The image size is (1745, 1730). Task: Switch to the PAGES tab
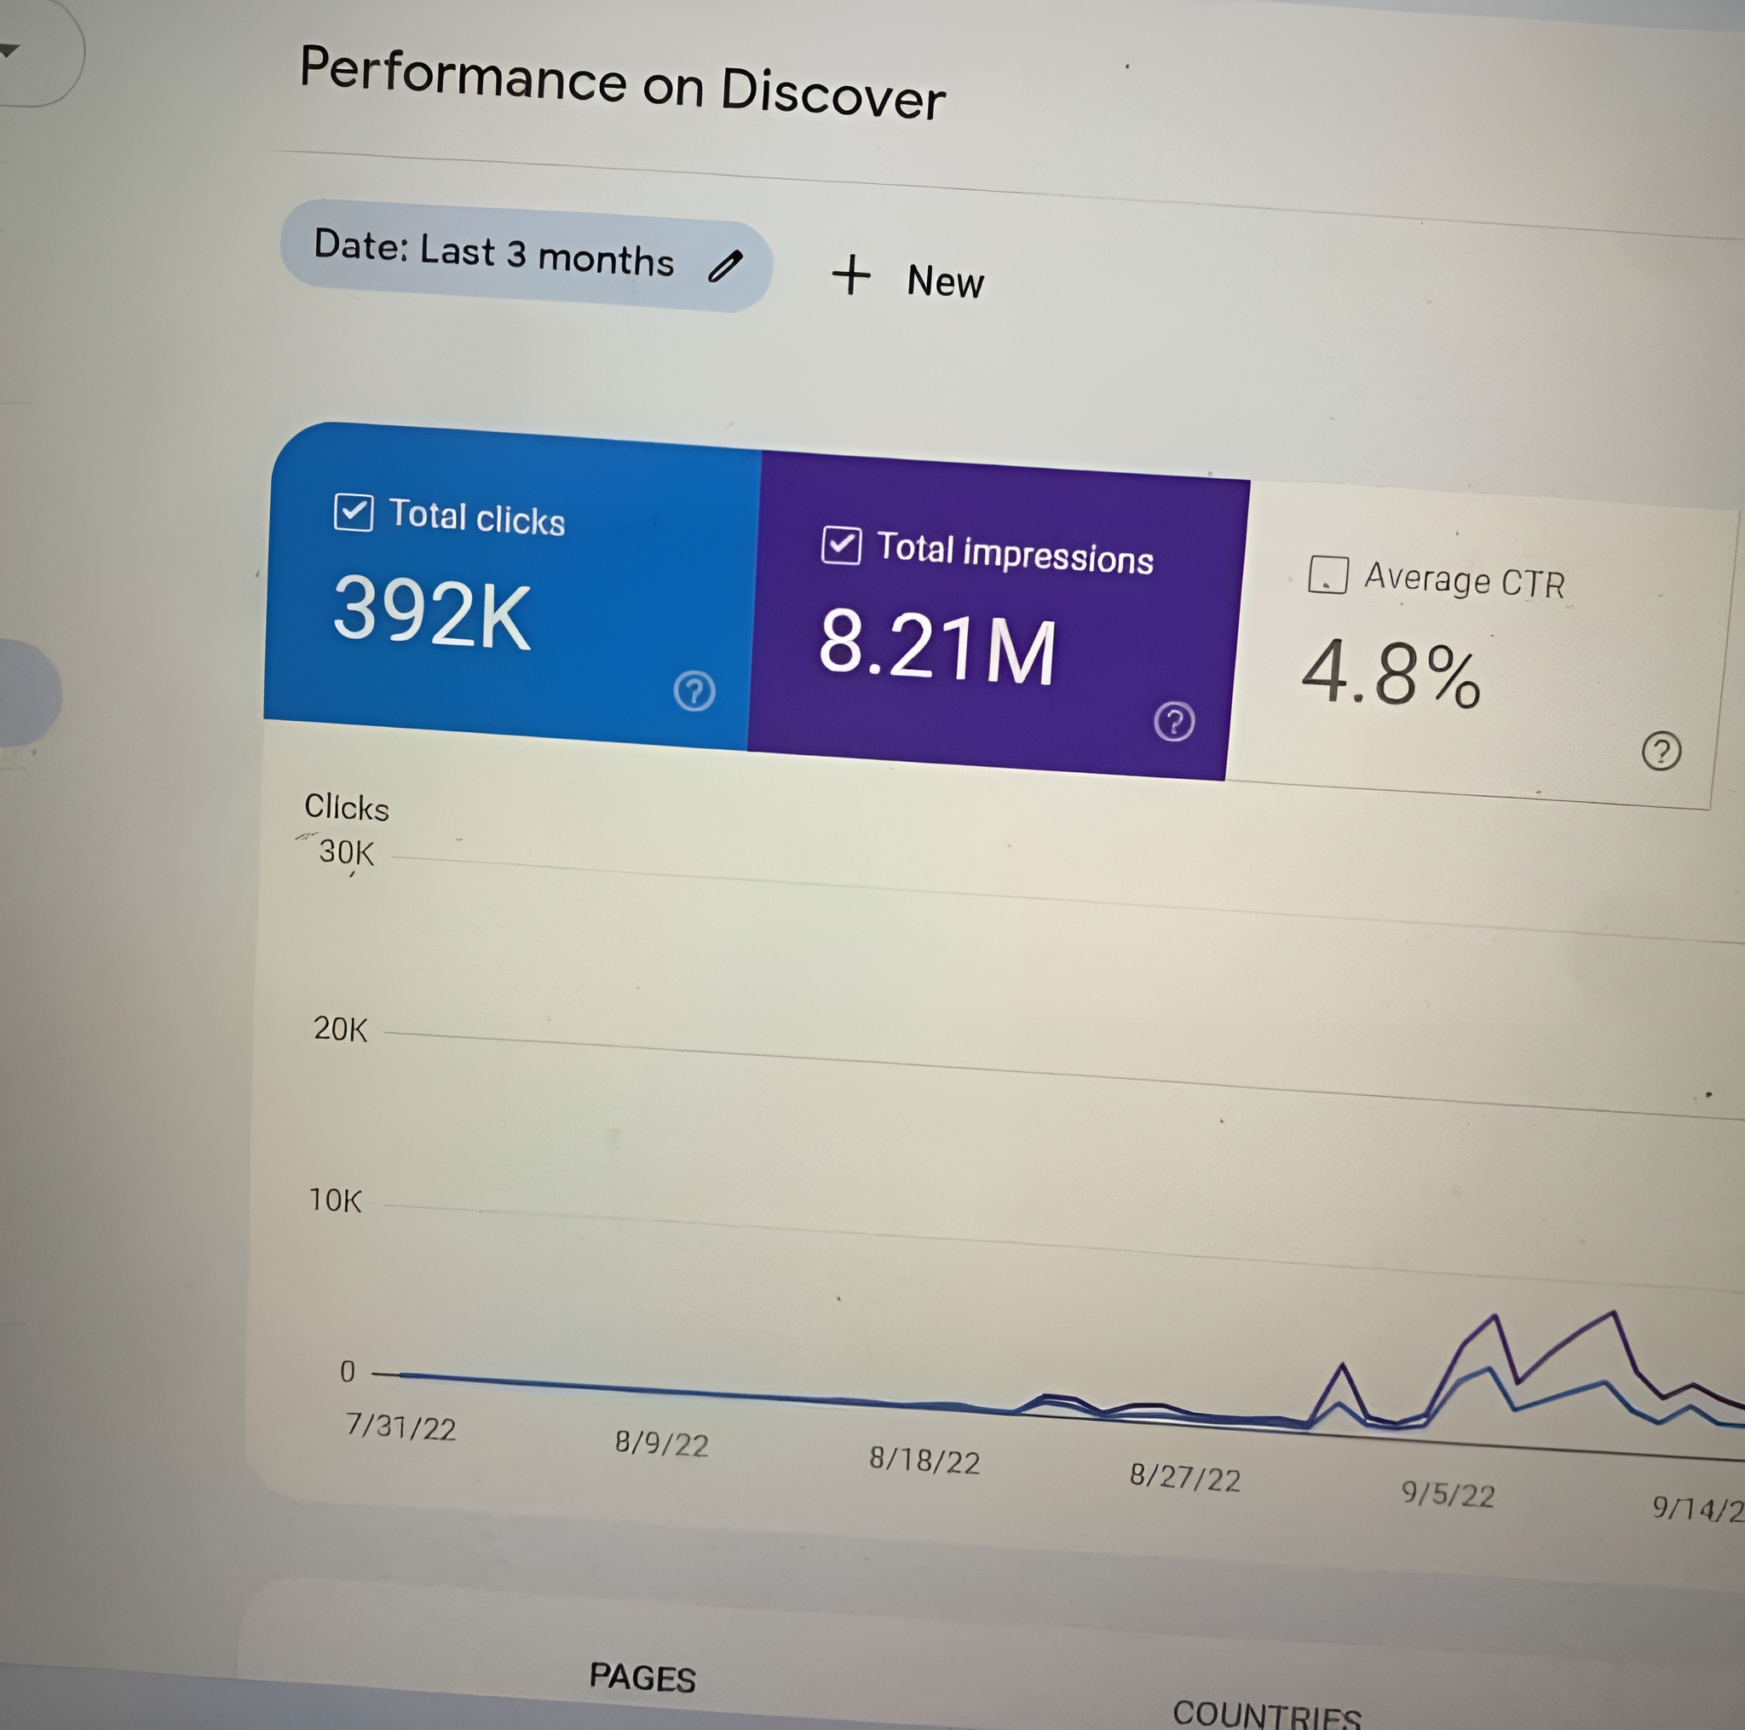pyautogui.click(x=642, y=1678)
